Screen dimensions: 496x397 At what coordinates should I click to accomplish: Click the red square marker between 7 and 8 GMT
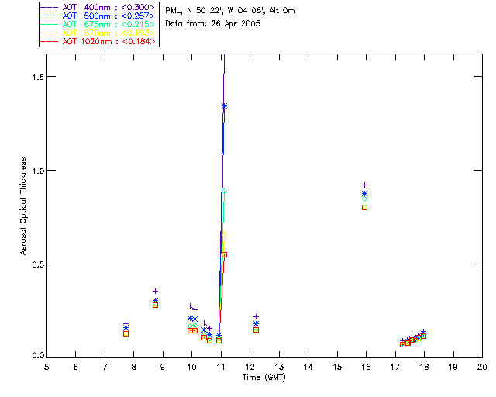pos(126,333)
